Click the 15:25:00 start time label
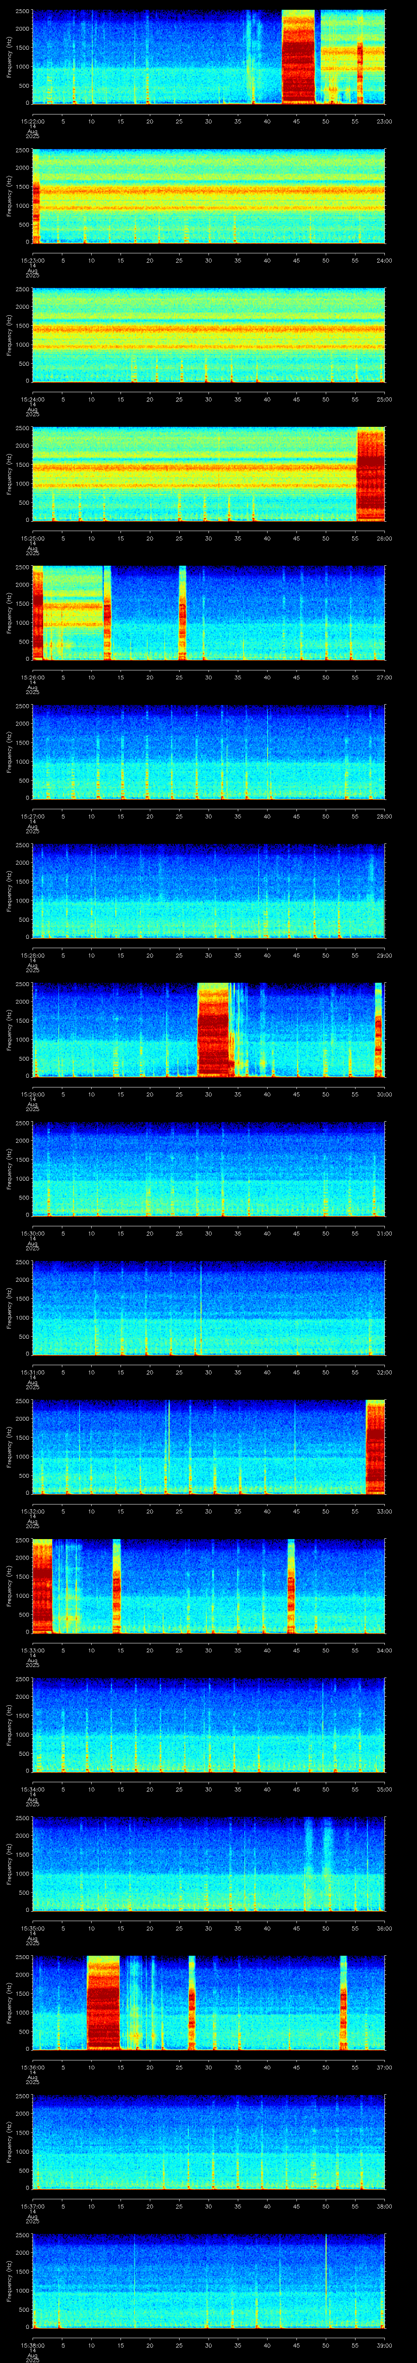Screen dimensions: 417x2363 point(32,538)
